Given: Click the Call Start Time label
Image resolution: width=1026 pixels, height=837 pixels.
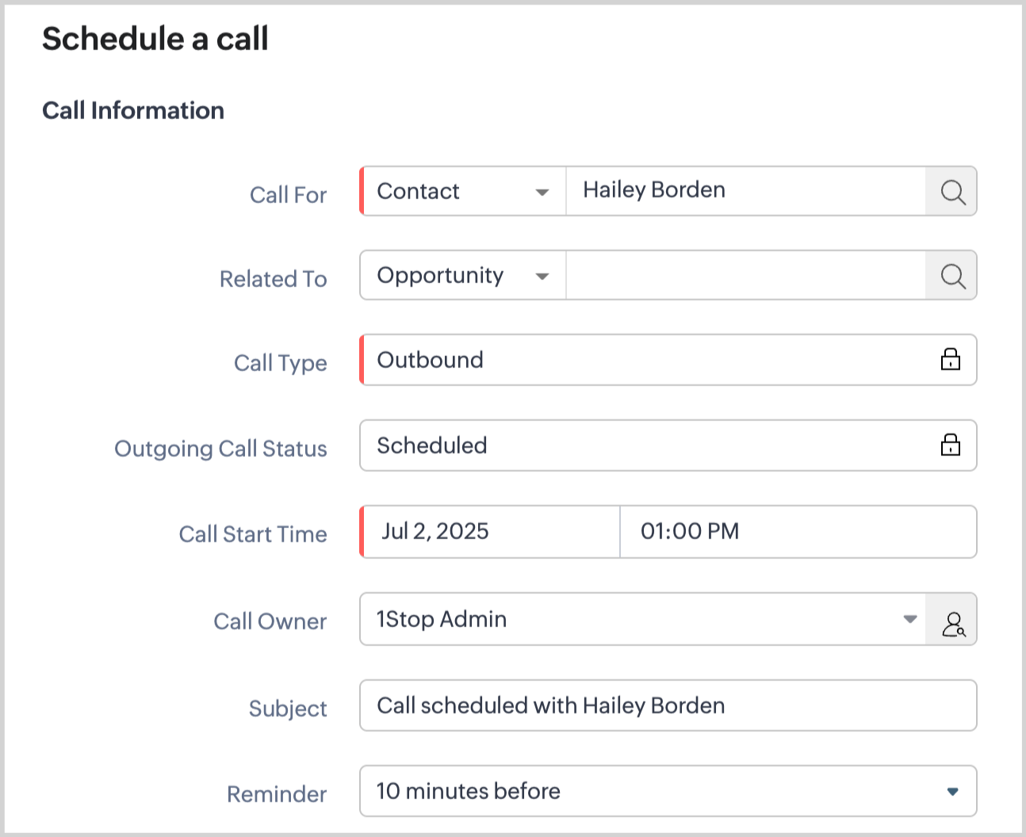Looking at the screenshot, I should (x=253, y=534).
